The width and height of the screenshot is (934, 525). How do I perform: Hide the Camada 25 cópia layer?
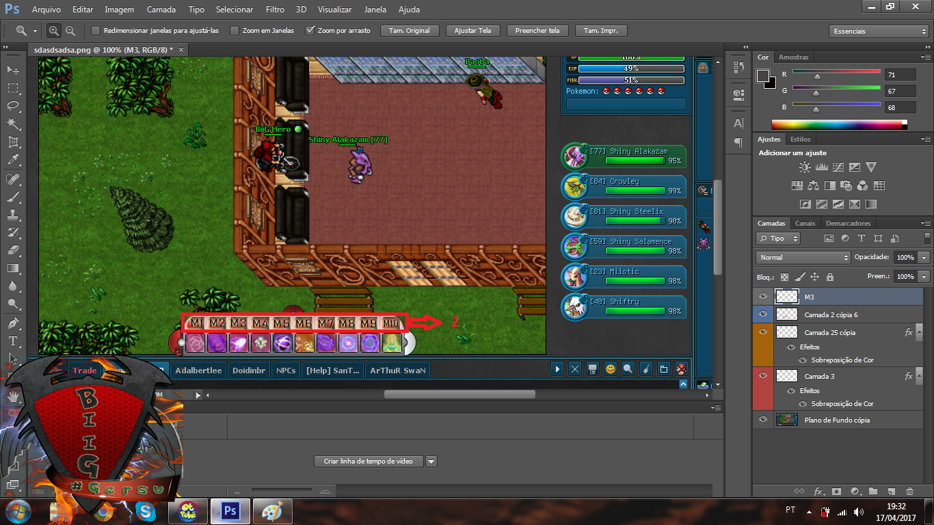coord(763,332)
